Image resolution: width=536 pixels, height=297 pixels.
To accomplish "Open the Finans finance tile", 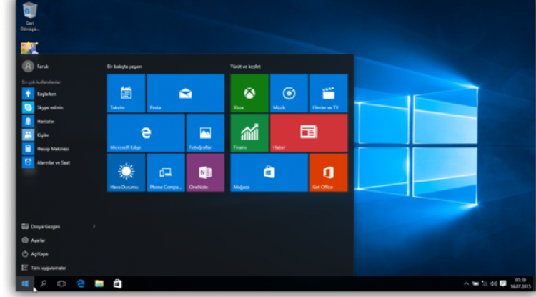I will coord(249,133).
